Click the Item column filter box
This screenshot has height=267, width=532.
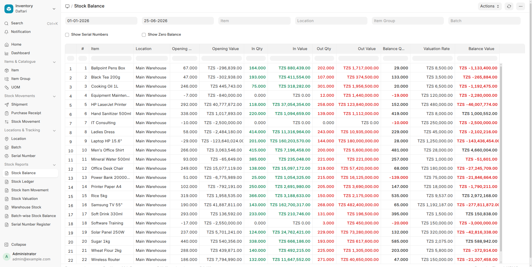(111, 58)
